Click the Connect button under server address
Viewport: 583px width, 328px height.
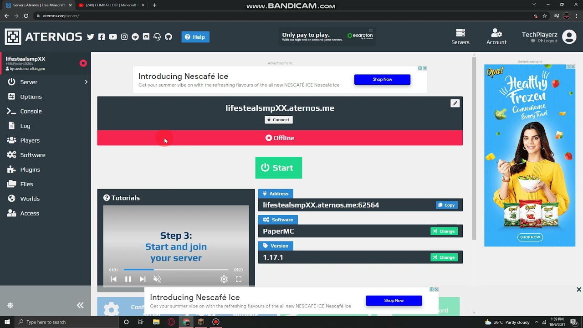[279, 120]
